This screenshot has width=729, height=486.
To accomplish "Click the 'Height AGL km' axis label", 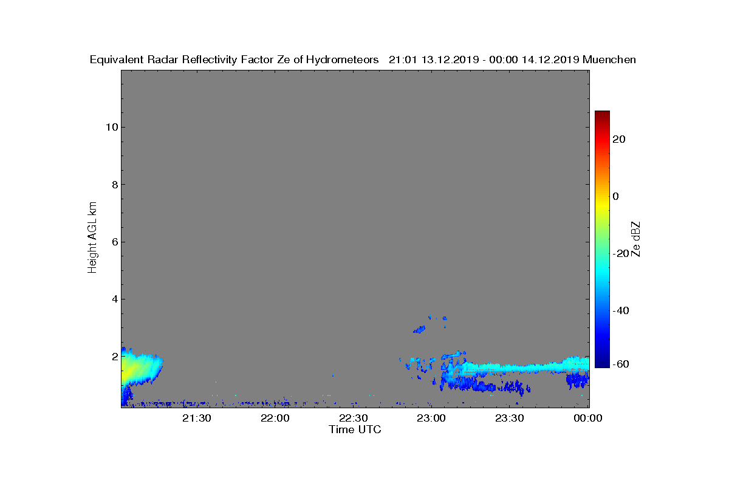I will pyautogui.click(x=92, y=239).
